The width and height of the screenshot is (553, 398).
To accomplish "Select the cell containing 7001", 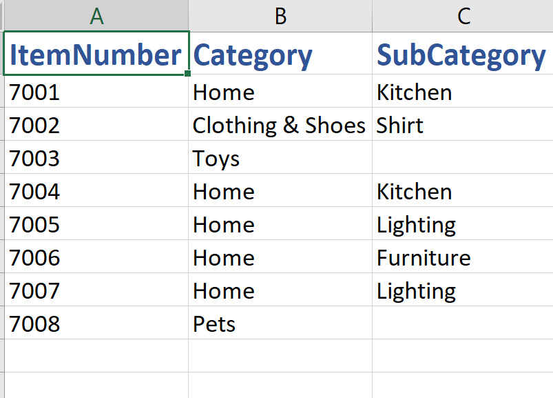I will click(x=96, y=92).
